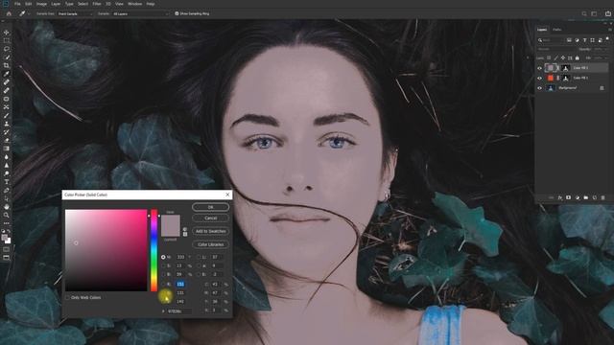Open the File menu
This screenshot has width=614, height=345.
[17, 4]
